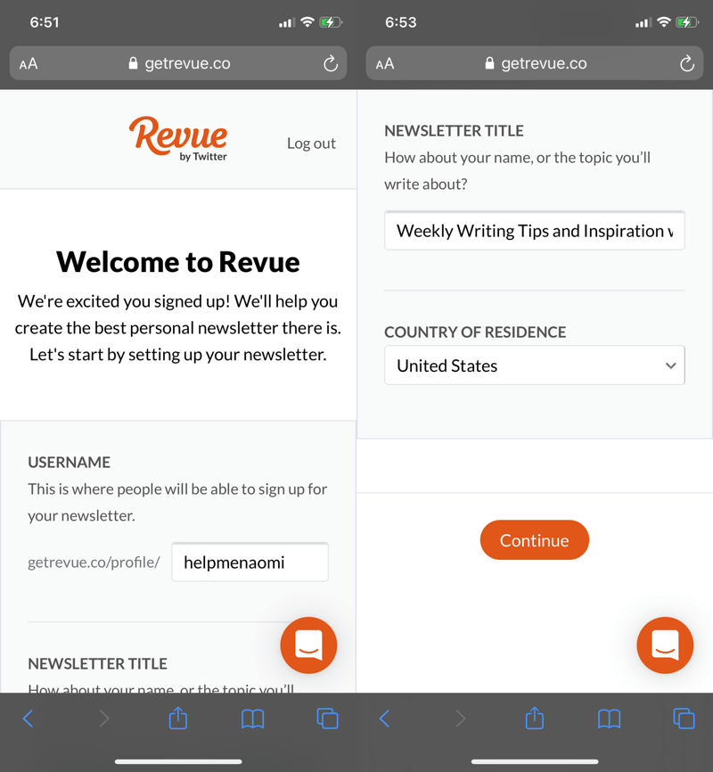
Task: Tap the Revue by Twitter logo
Action: click(178, 139)
